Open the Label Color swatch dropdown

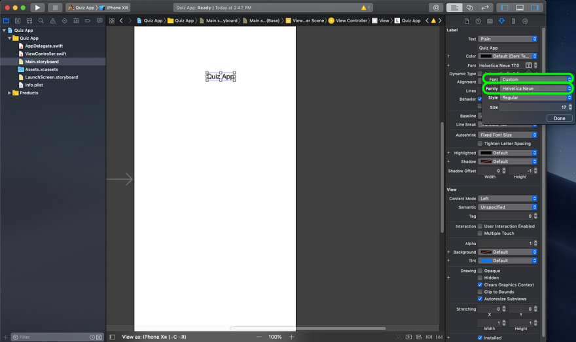point(508,56)
